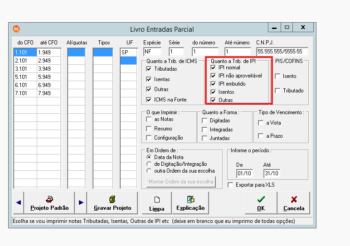Uncheck the Tributadas ICMS checkbox

tap(149, 69)
